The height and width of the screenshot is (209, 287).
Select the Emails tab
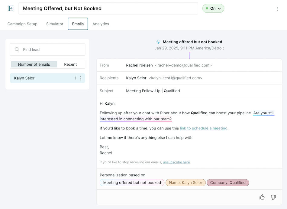tap(78, 24)
